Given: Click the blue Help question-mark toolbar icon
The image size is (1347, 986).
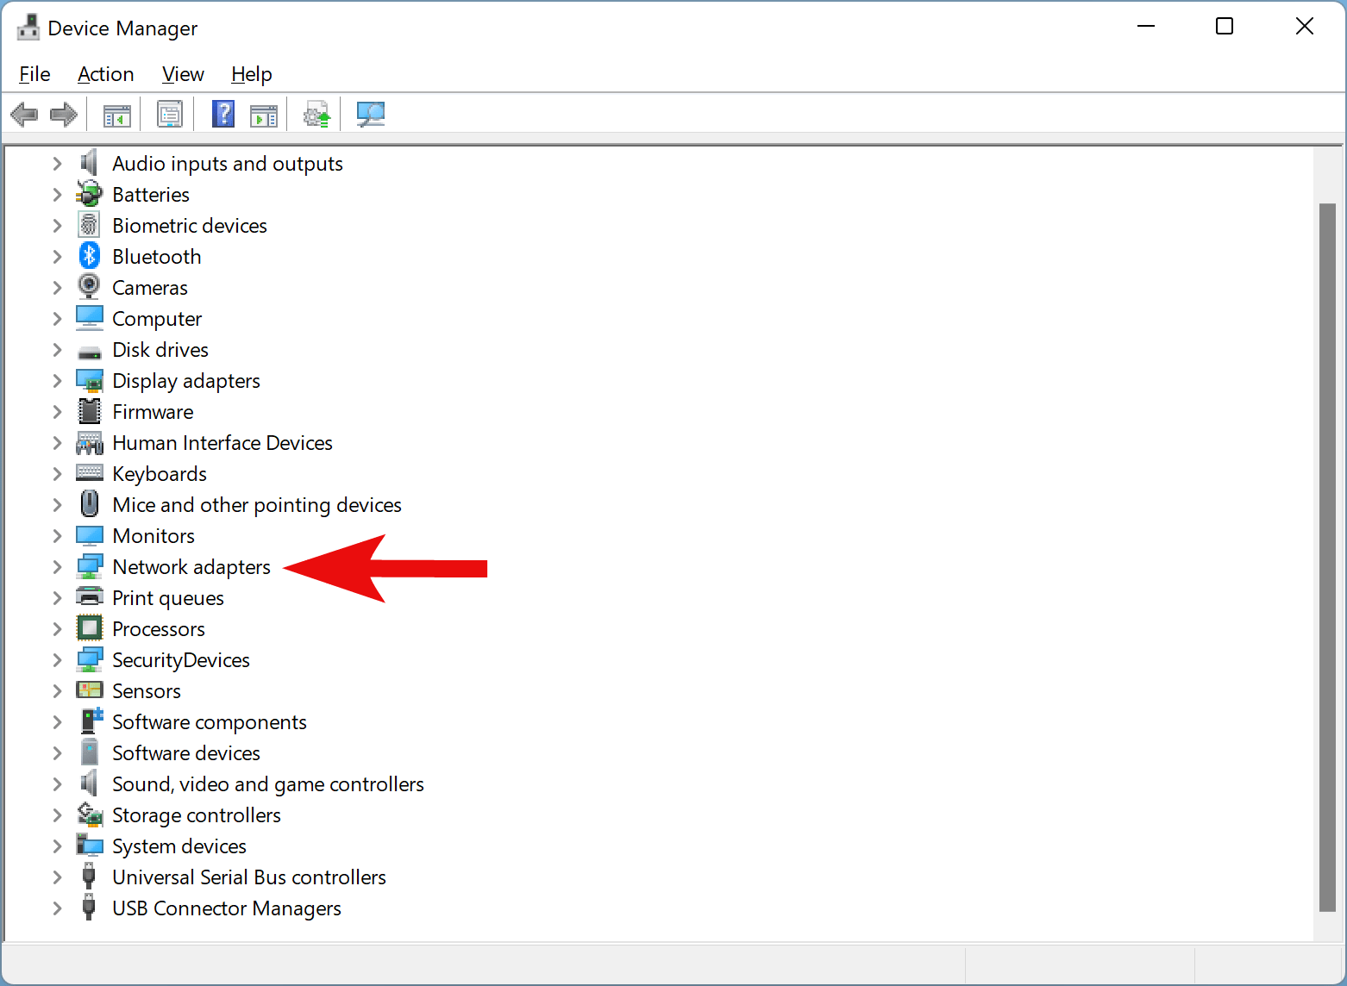Looking at the screenshot, I should 222,114.
